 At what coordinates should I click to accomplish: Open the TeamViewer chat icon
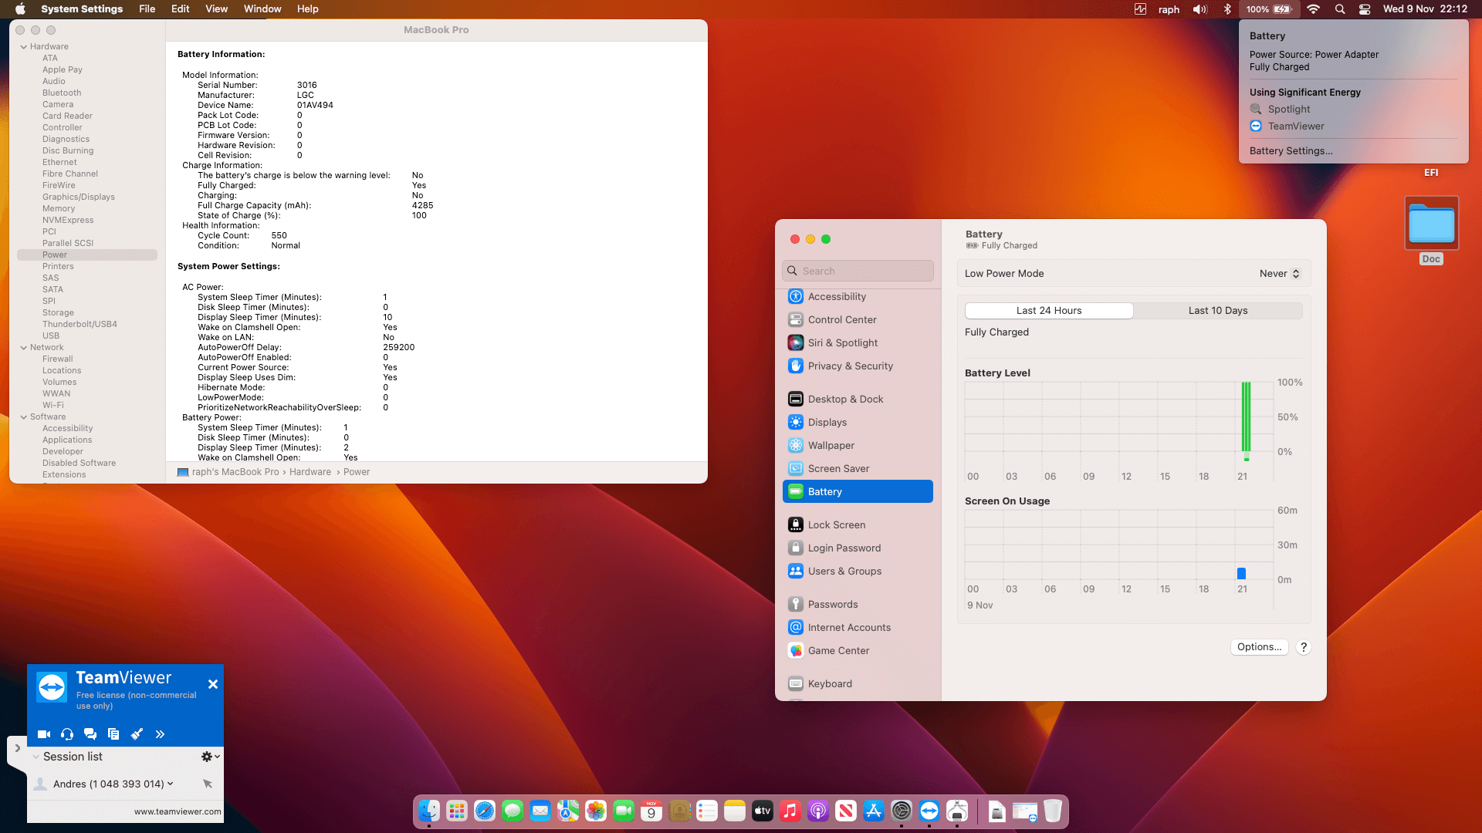pyautogui.click(x=90, y=734)
